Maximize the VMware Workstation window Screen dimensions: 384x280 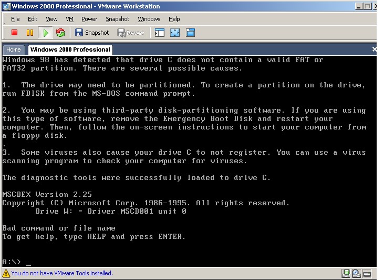(367, 6)
